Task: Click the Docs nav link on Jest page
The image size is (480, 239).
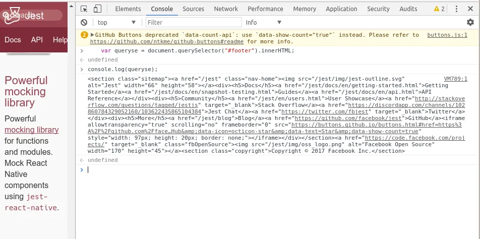Action: [13, 40]
